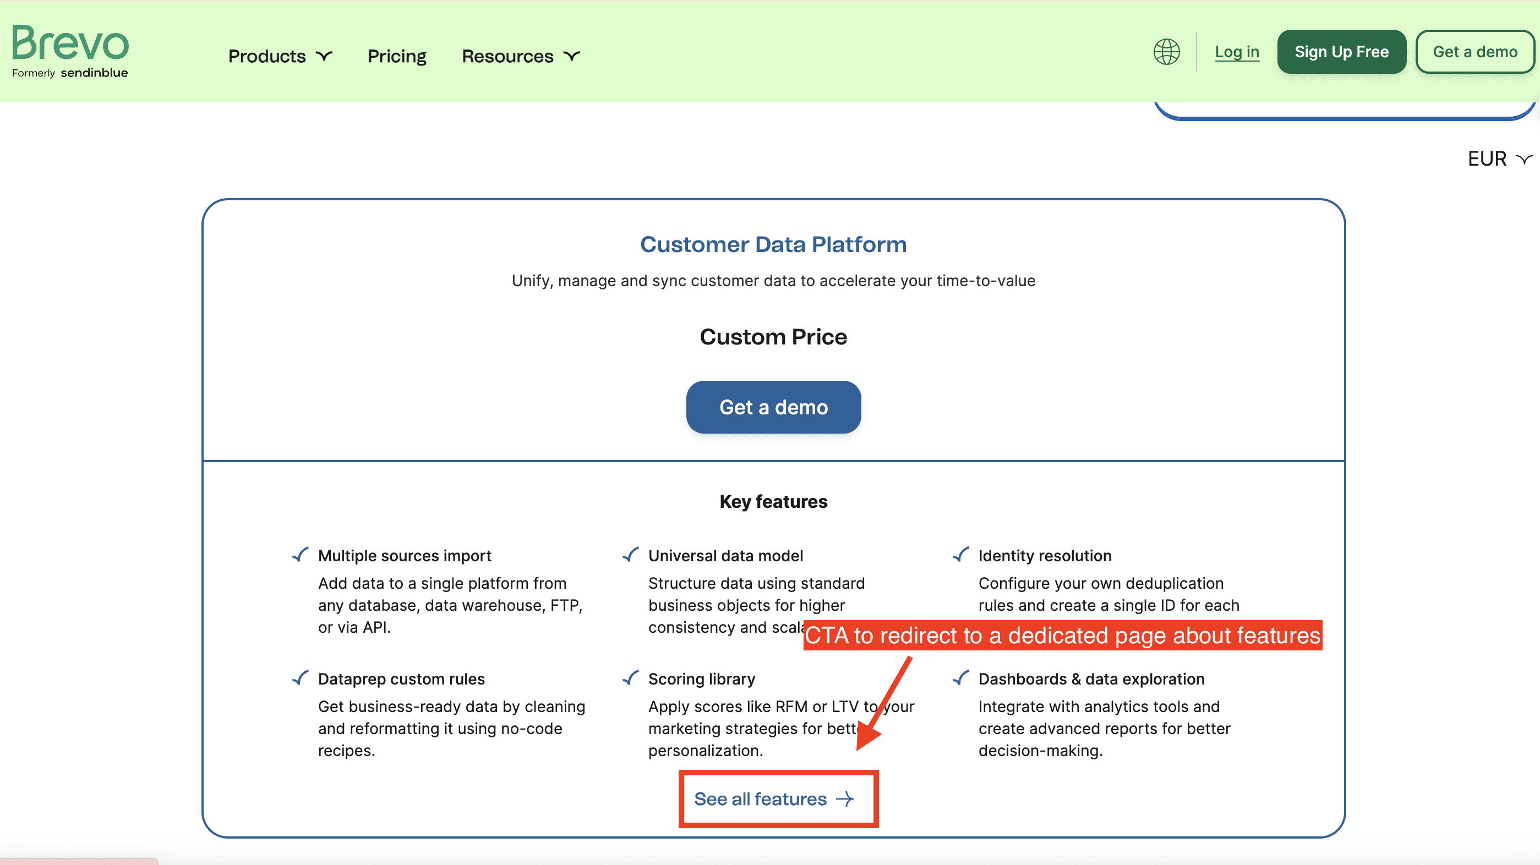Click checkmark beside Dataprep custom rules
This screenshot has width=1540, height=865.
tap(301, 678)
